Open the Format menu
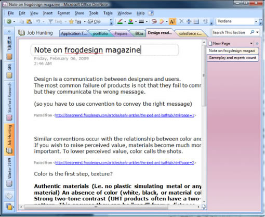This screenshot has width=265, height=217. (x=63, y=13)
